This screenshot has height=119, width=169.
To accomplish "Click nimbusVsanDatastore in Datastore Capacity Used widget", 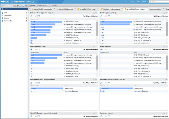I will pos(141,91).
